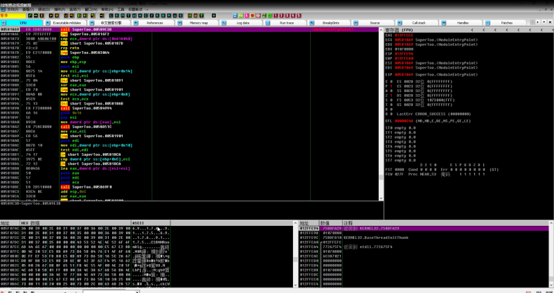Screen dimensions: 554x293
Task: Click the Close program X toolbar icon
Action: click(42, 15)
